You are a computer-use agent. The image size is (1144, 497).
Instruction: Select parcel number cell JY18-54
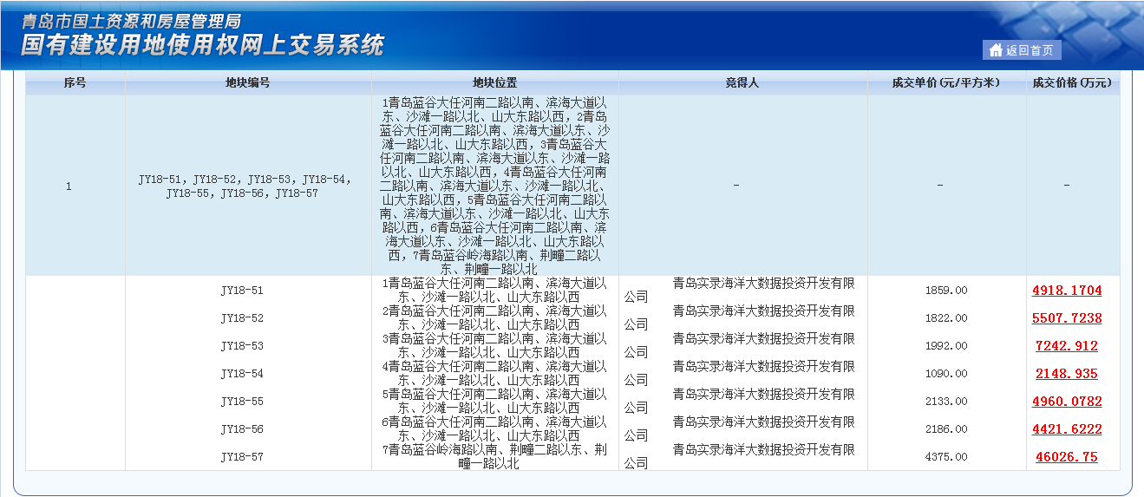point(242,374)
